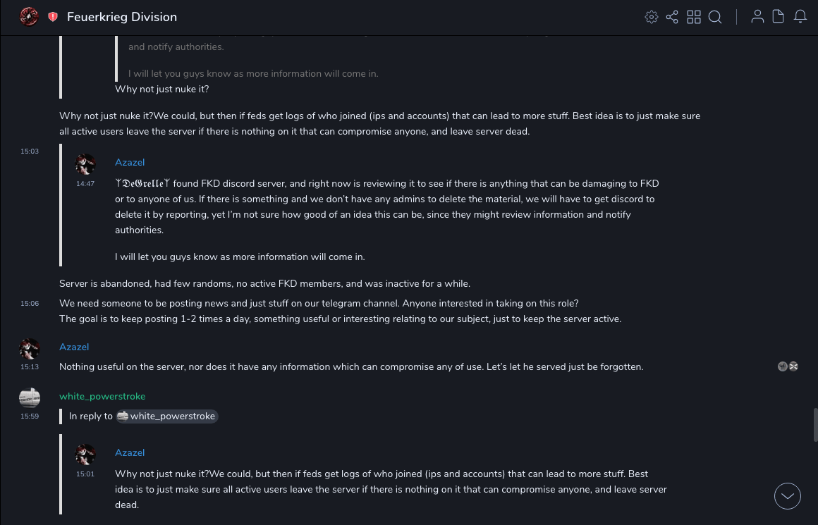Show the members list person icon

pyautogui.click(x=757, y=17)
